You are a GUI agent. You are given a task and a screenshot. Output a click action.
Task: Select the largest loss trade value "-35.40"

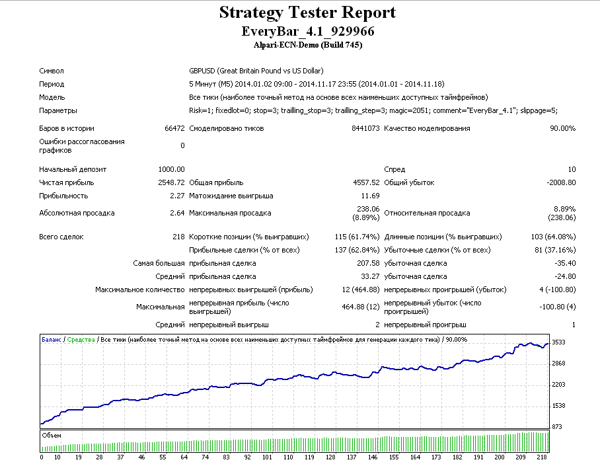[565, 264]
